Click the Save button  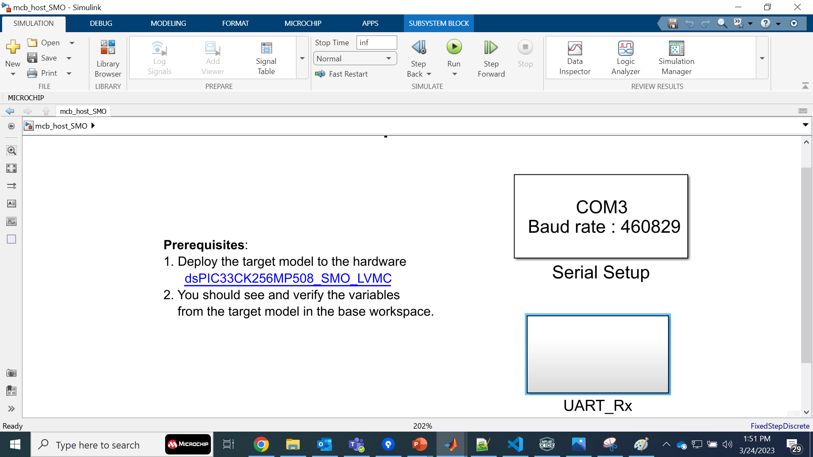[x=43, y=58]
